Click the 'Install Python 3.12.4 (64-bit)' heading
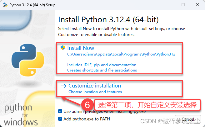205x127 pixels. (x=108, y=20)
